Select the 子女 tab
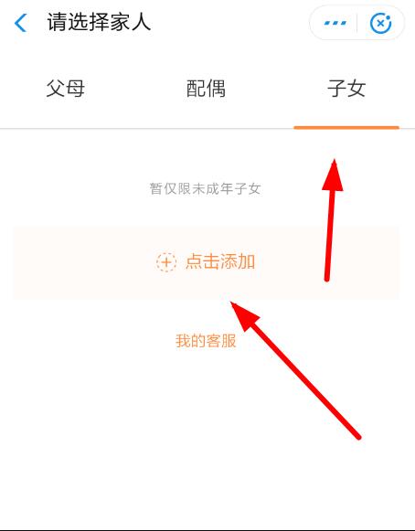Image resolution: width=415 pixels, height=531 pixels. 346,89
